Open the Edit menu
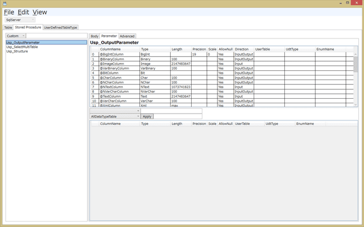The width and height of the screenshot is (364, 227). [23, 12]
